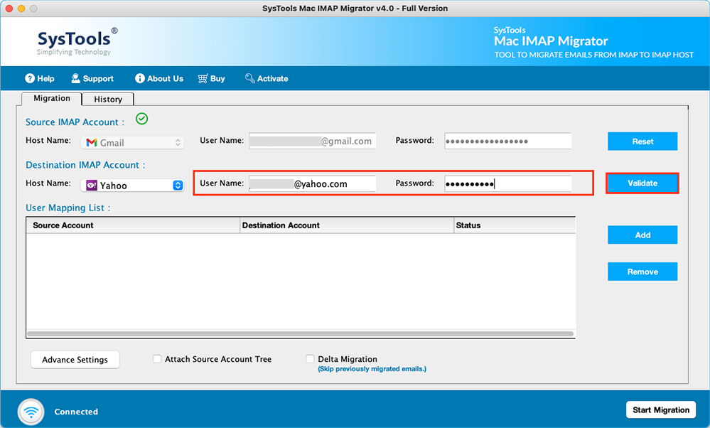Click the Reset button
Viewport: 710px width, 428px height.
pos(642,141)
